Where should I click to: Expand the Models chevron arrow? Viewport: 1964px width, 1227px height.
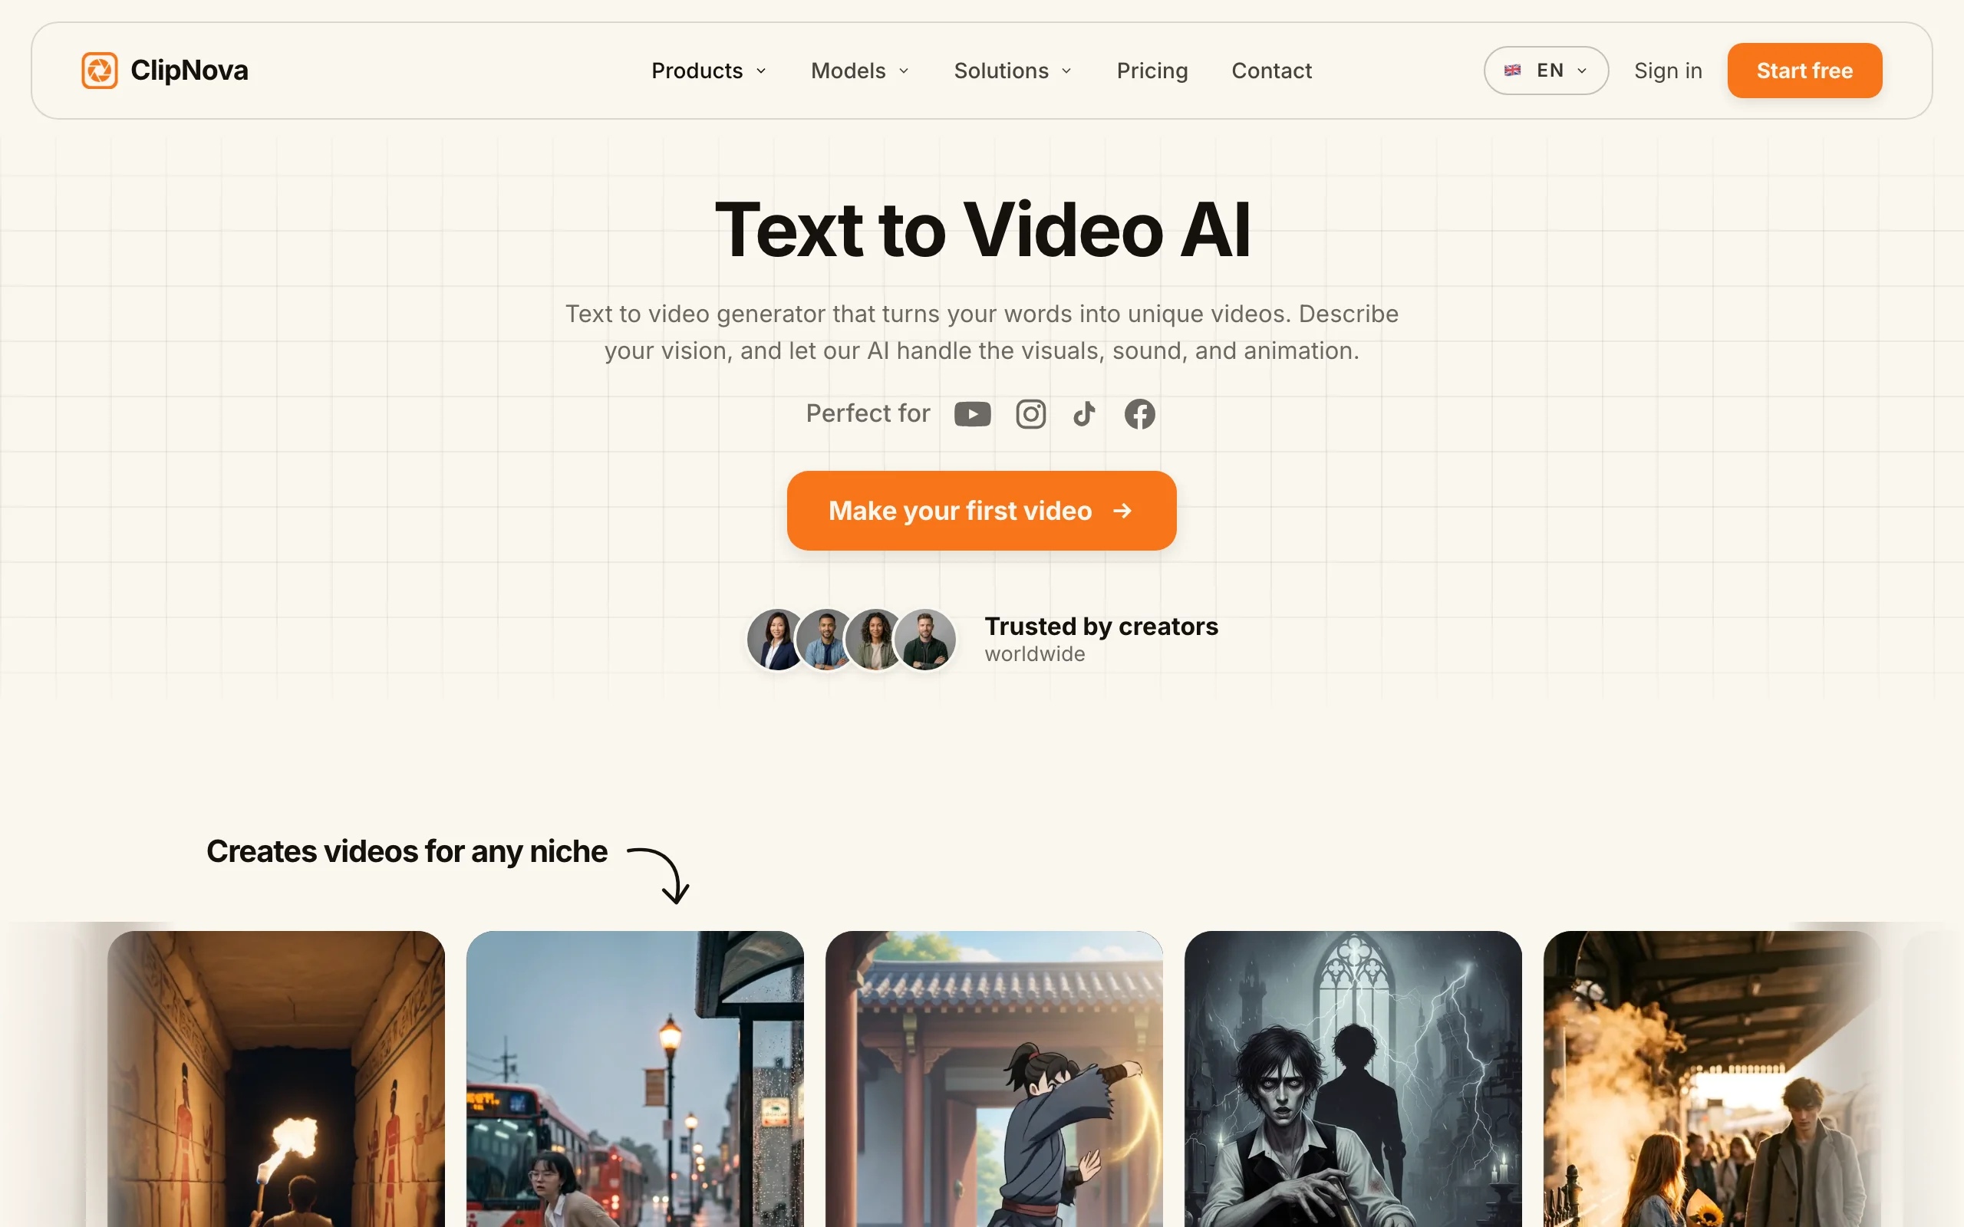pyautogui.click(x=903, y=71)
